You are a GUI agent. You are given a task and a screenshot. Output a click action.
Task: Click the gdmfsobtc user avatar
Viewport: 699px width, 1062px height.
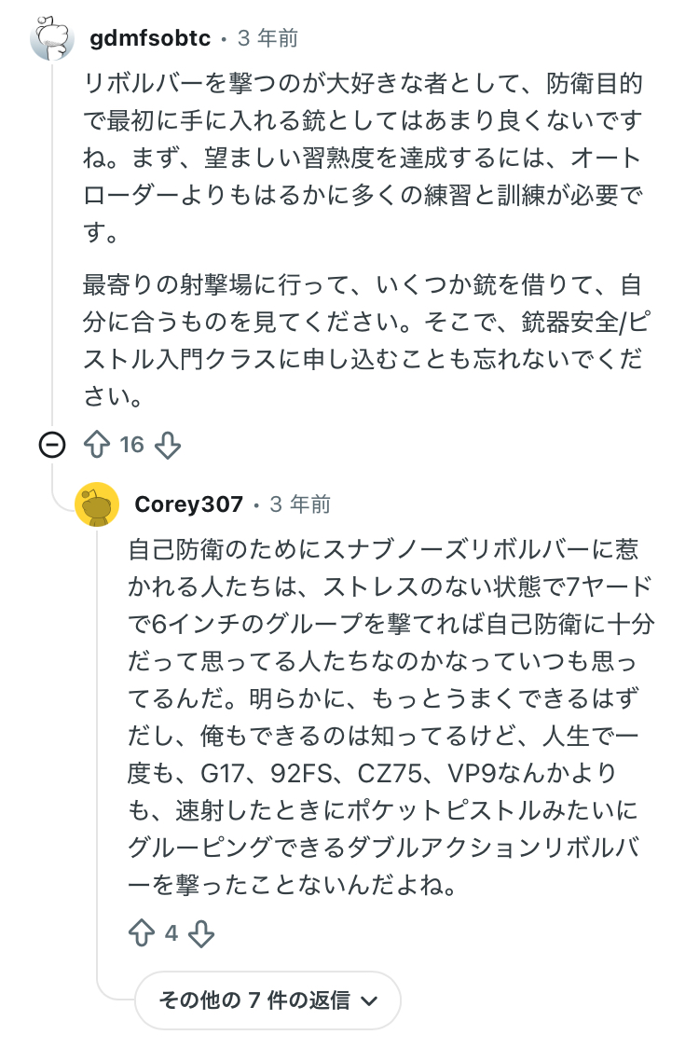tap(52, 38)
